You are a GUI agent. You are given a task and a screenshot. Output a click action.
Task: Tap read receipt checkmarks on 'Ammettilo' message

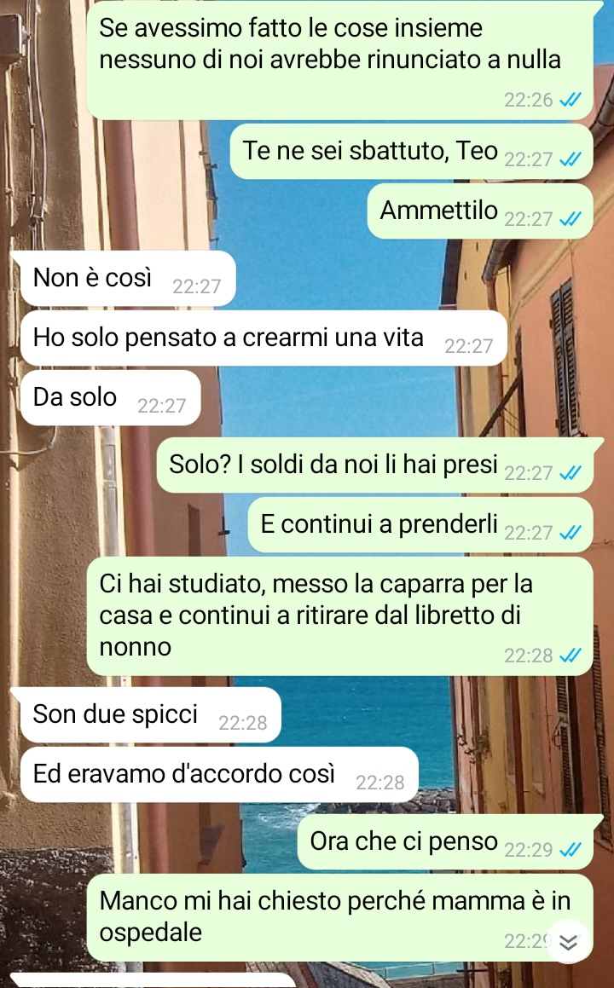point(571,218)
